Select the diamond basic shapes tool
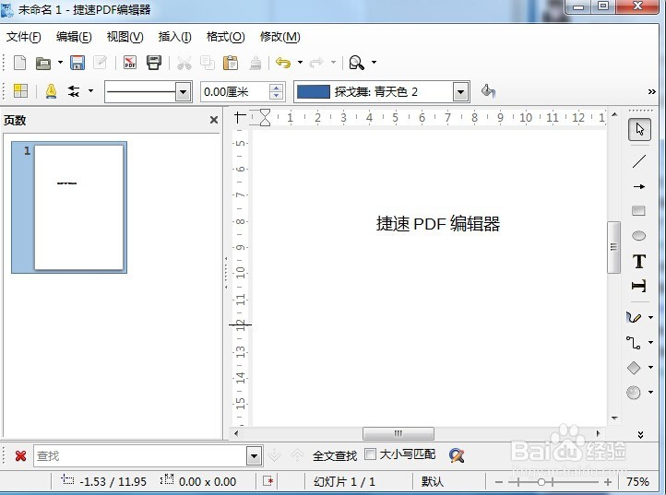666x495 pixels. point(634,367)
